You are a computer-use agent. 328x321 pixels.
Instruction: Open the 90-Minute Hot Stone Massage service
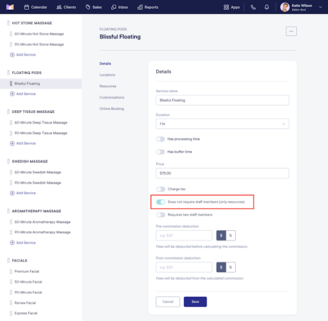(x=39, y=45)
